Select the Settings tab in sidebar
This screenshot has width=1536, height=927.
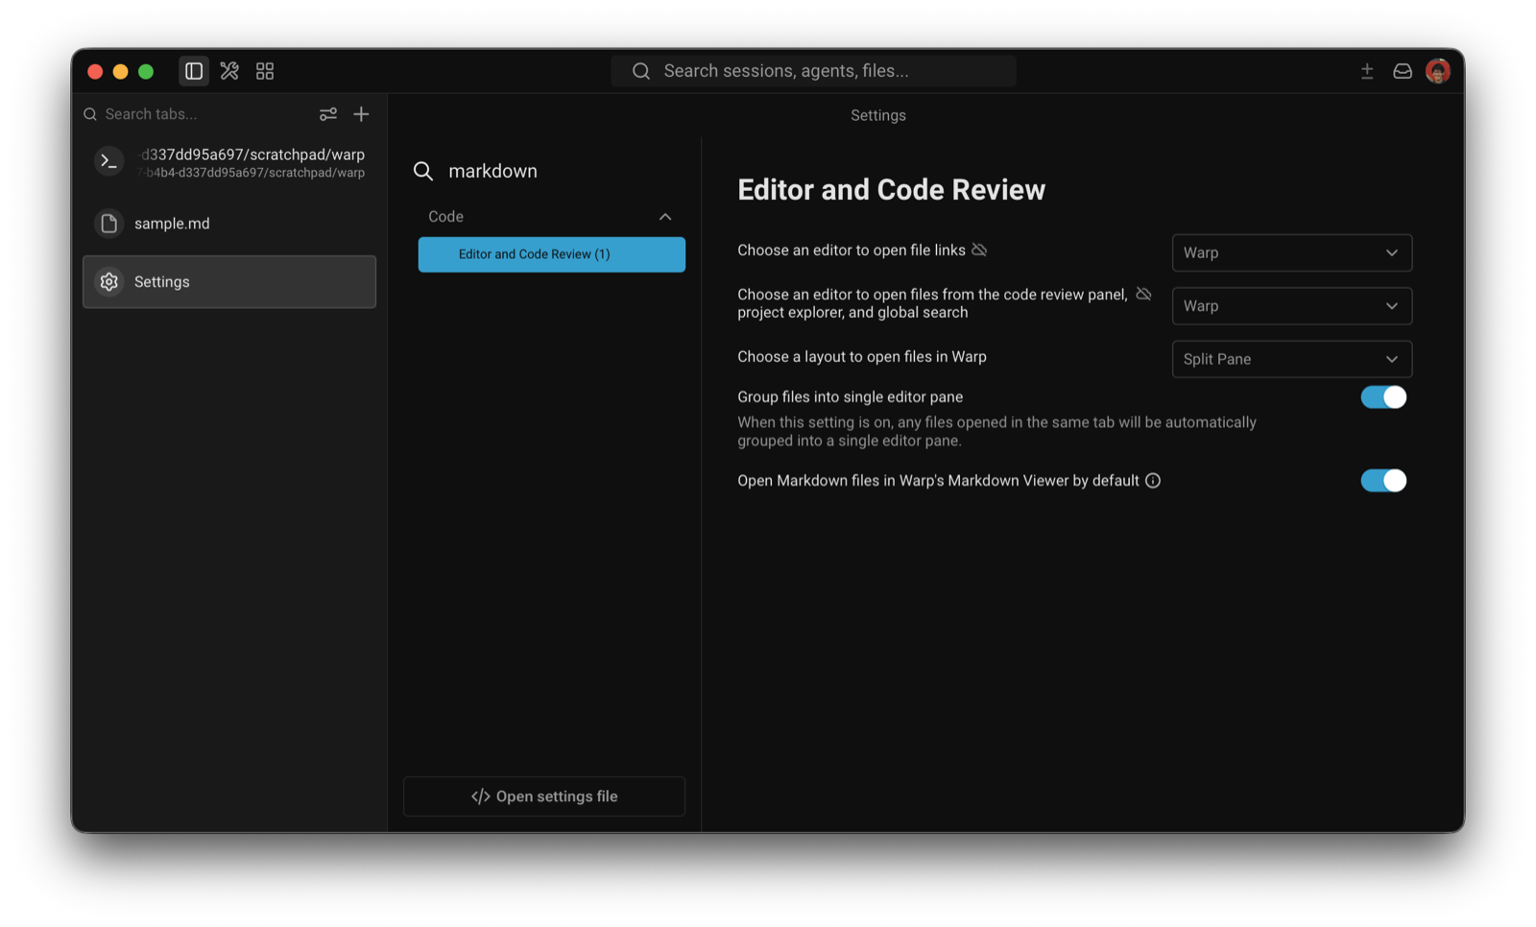(229, 282)
